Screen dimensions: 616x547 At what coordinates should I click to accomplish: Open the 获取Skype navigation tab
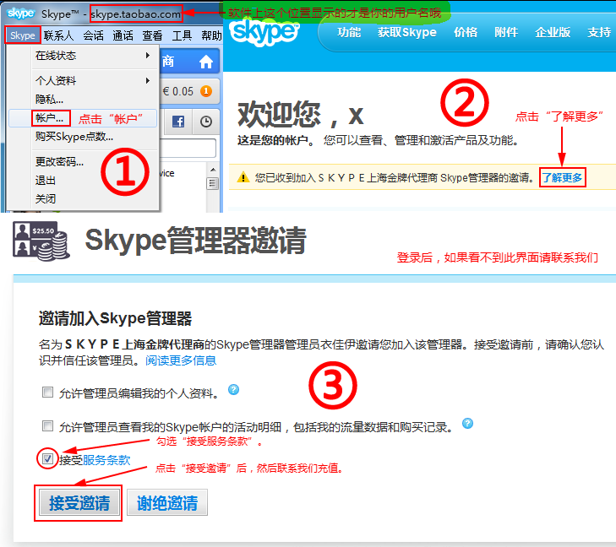407,32
